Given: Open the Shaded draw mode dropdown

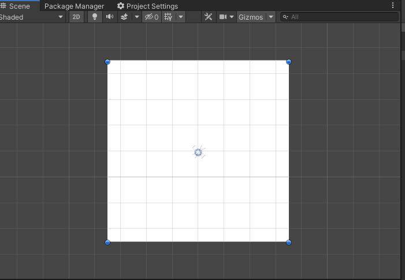Looking at the screenshot, I should pyautogui.click(x=32, y=17).
